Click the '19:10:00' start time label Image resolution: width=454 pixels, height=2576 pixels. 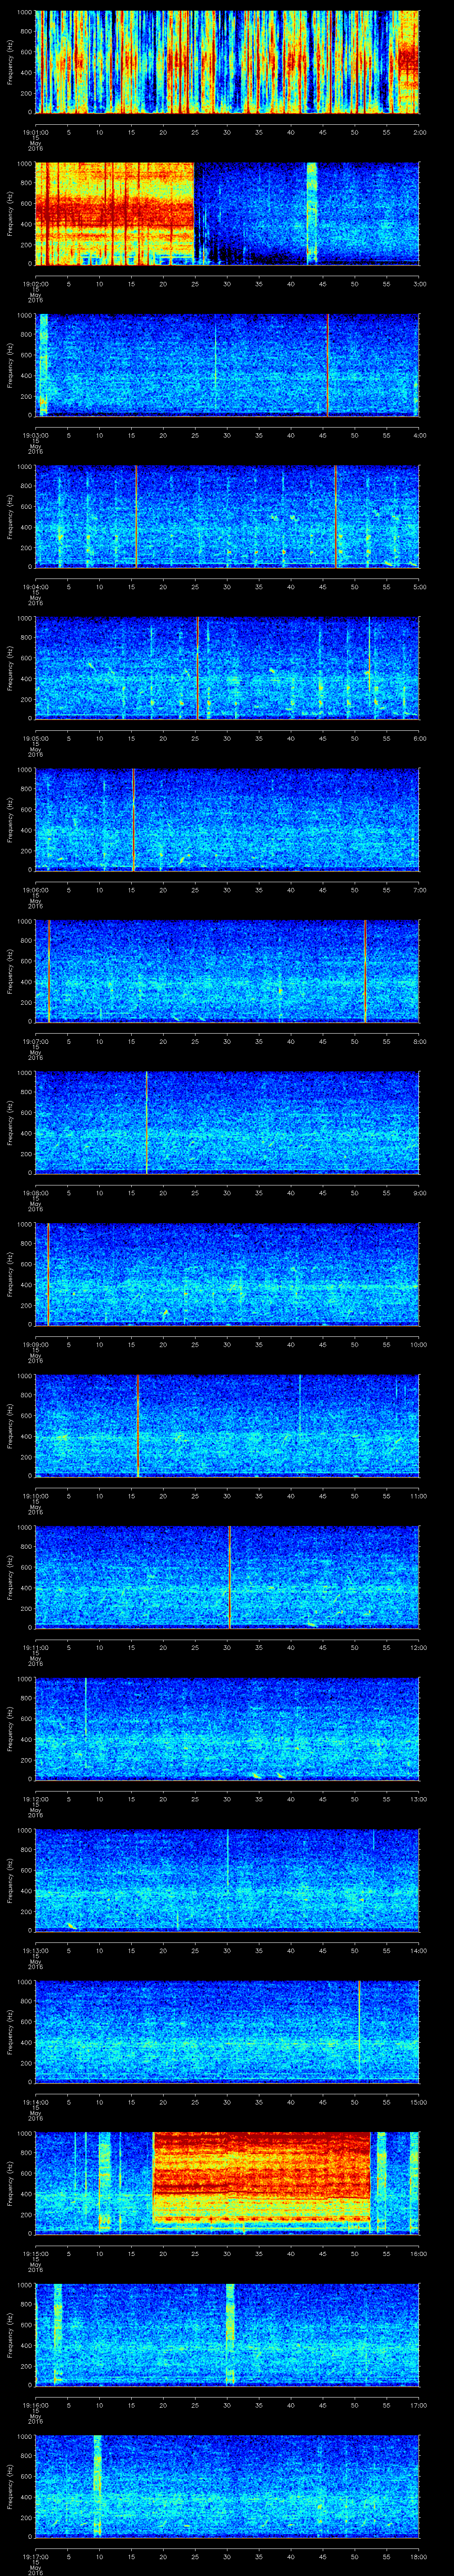coord(35,1495)
